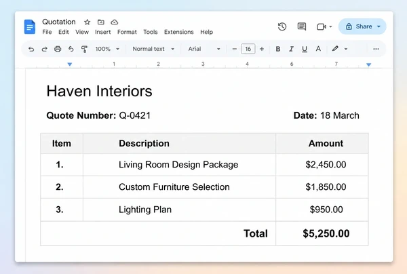This screenshot has width=407, height=274.
Task: Open text color picker
Action: (x=318, y=49)
